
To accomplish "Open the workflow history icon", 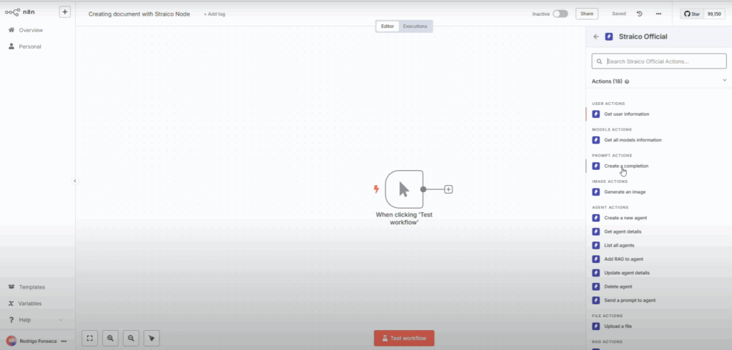I will (x=640, y=14).
